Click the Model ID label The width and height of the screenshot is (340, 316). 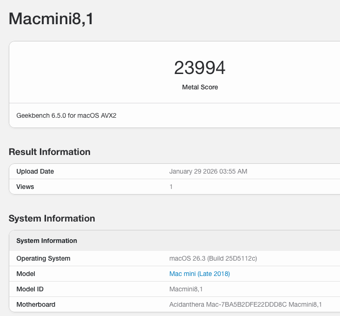[x=30, y=289]
